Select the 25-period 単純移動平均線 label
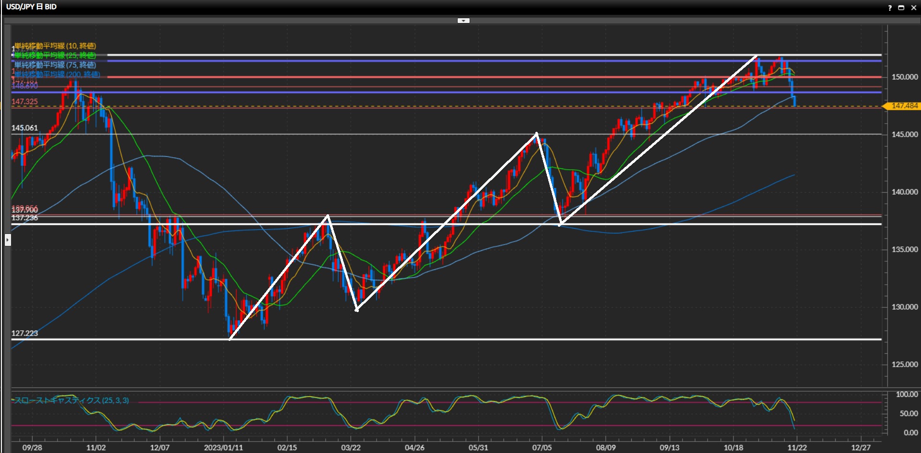Image resolution: width=921 pixels, height=453 pixels. [x=55, y=56]
